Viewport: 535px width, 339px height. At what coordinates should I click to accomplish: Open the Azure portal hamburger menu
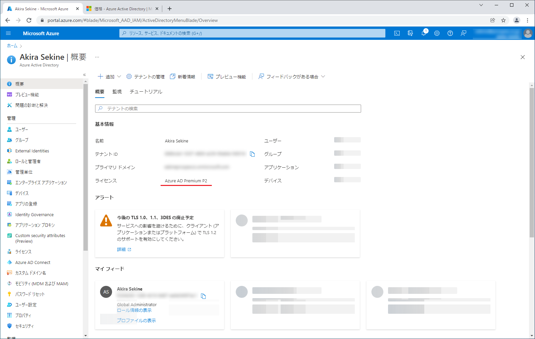click(8, 33)
